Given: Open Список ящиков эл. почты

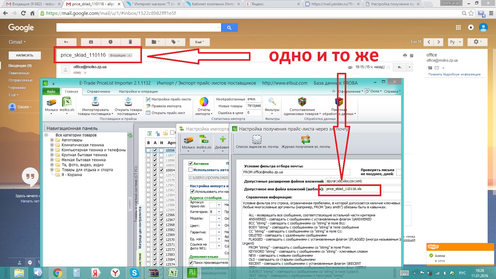Looking at the screenshot, I should click(257, 141).
